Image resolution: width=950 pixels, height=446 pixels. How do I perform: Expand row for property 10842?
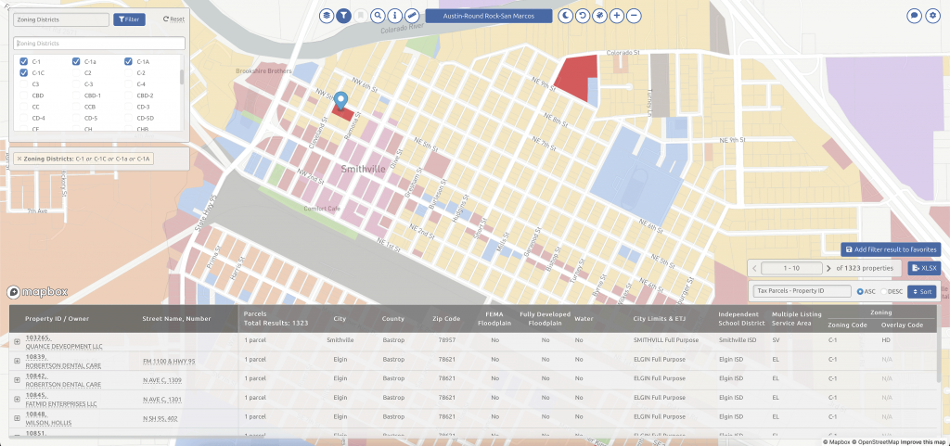[x=17, y=380]
